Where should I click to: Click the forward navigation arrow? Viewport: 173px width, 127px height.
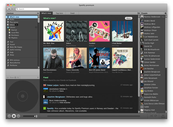pyautogui.click(x=13, y=9)
